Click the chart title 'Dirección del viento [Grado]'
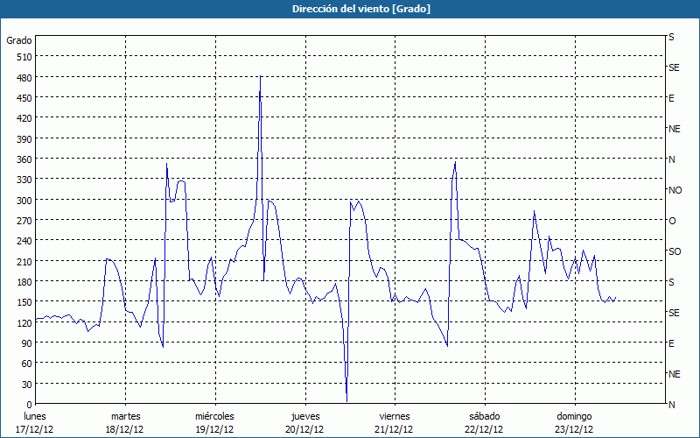Screen dimensions: 700x438 (x=349, y=9)
